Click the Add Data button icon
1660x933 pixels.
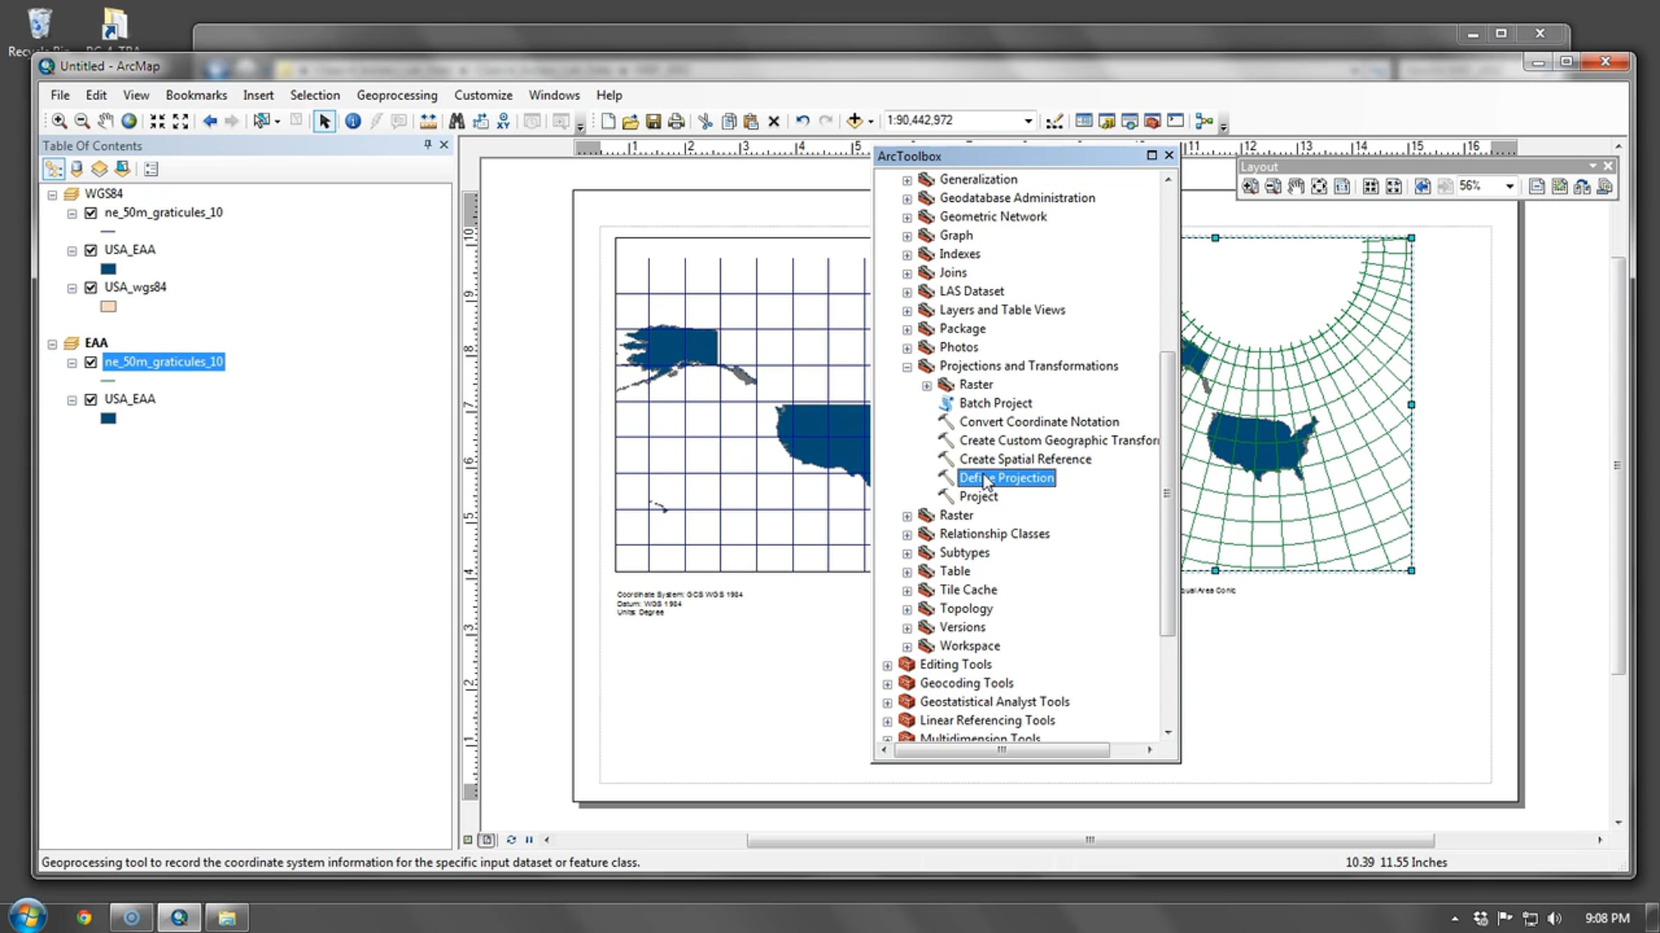click(854, 121)
